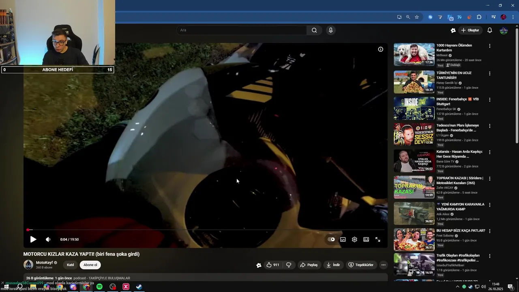This screenshot has width=519, height=292.
Task: Click the voice search microphone icon
Action: coord(331,30)
